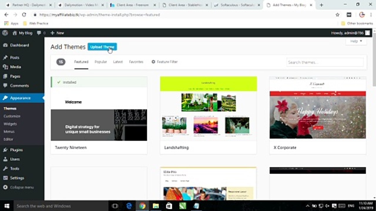The width and height of the screenshot is (376, 211).
Task: Open a new browser tab
Action: tap(321, 5)
